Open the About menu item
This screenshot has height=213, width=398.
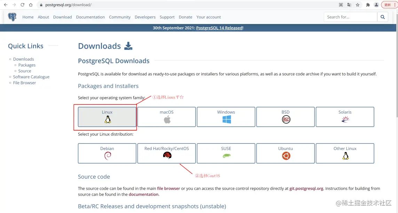coord(43,17)
